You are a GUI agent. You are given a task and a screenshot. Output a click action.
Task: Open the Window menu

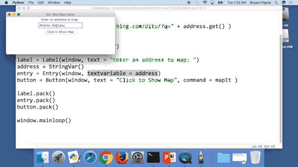(x=54, y=3)
